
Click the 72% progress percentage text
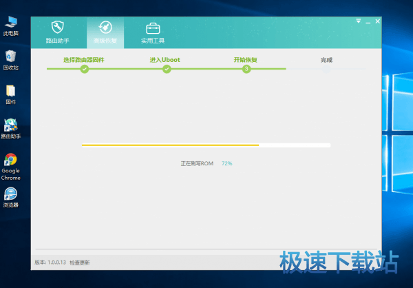coord(227,164)
